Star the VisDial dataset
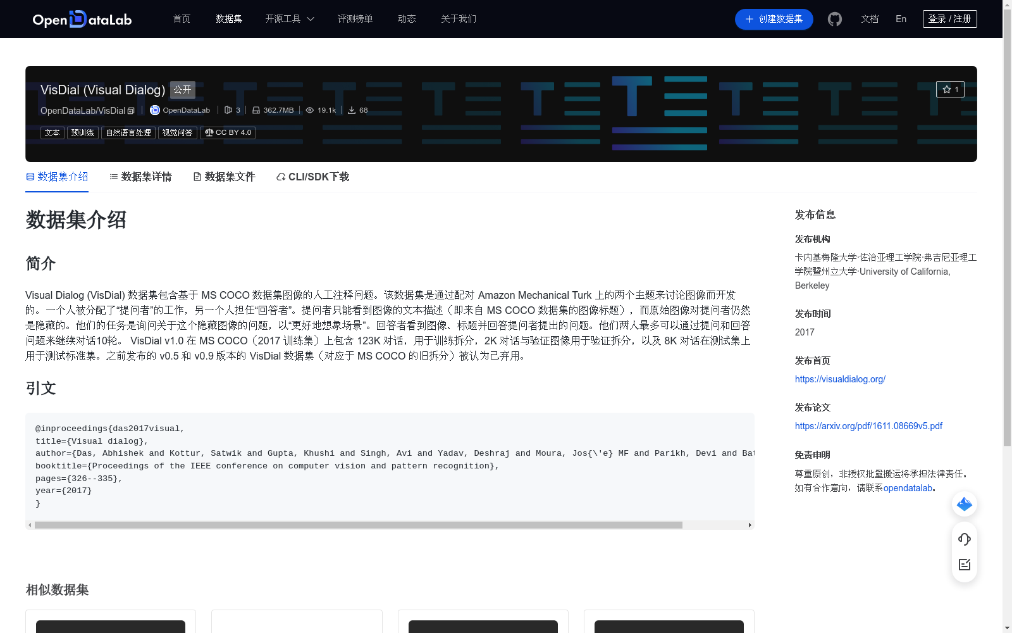This screenshot has height=633, width=1012. [950, 89]
